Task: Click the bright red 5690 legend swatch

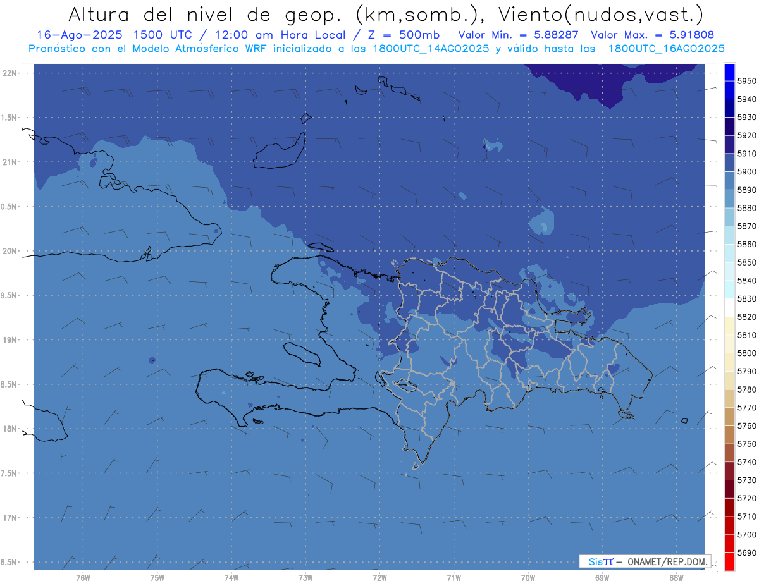Action: [729, 561]
